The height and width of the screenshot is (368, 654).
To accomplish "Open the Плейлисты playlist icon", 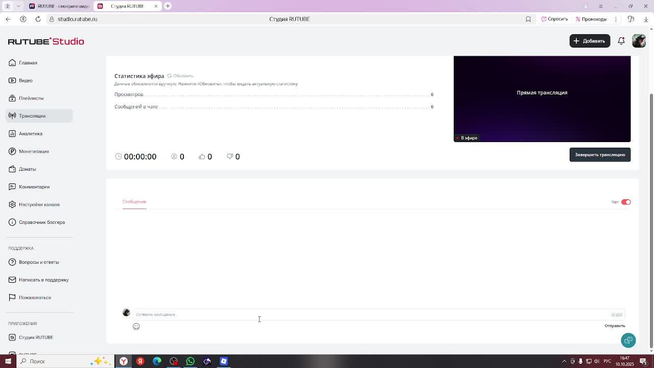I will pos(12,98).
